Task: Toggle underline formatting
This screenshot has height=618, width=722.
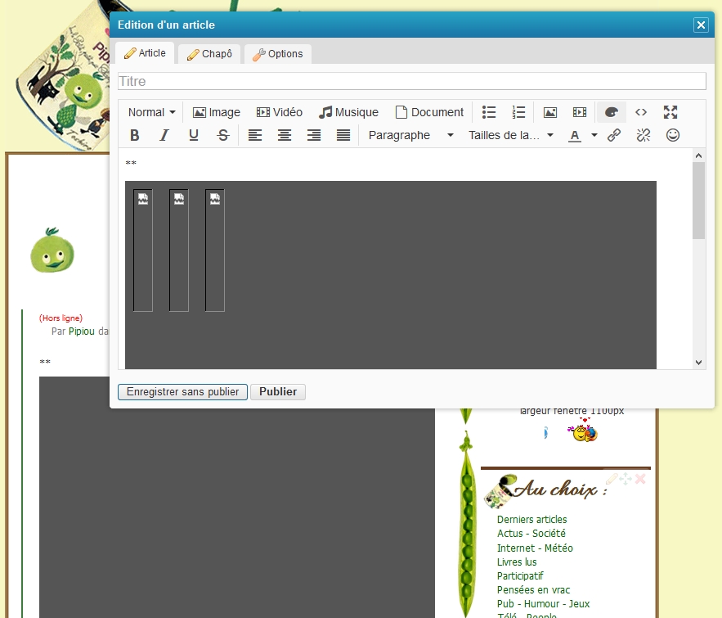Action: tap(194, 136)
